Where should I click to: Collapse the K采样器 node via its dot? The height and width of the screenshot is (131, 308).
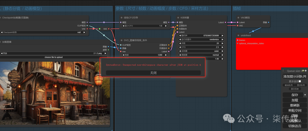(x=178, y=18)
